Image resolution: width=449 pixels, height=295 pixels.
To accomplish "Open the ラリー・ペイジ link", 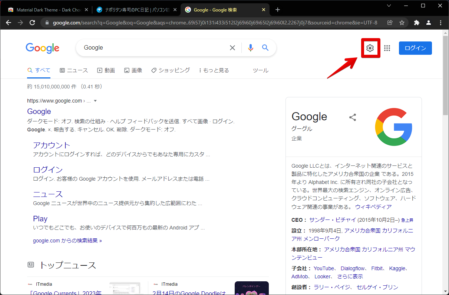I will 332,287.
